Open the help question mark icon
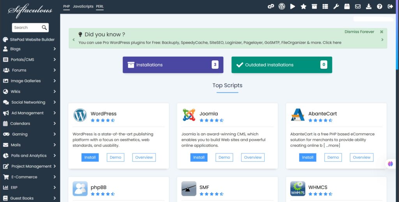Image resolution: width=399 pixels, height=202 pixels. [380, 7]
